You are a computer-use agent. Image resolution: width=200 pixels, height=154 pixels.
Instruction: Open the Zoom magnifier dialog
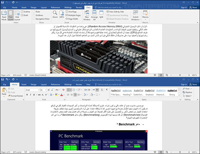(55, 14)
